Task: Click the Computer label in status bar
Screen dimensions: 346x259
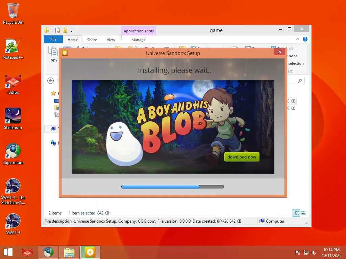Action: pos(275,221)
